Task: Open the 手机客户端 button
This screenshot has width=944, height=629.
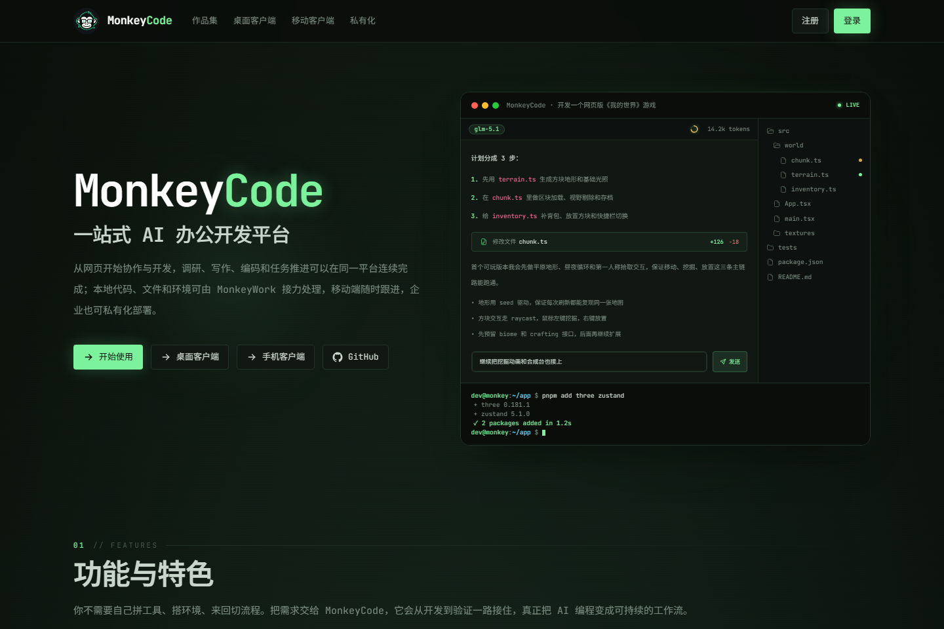Action: pyautogui.click(x=275, y=357)
